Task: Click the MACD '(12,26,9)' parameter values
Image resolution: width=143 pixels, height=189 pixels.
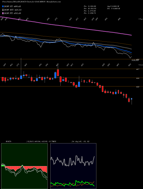Action: tap(39, 141)
